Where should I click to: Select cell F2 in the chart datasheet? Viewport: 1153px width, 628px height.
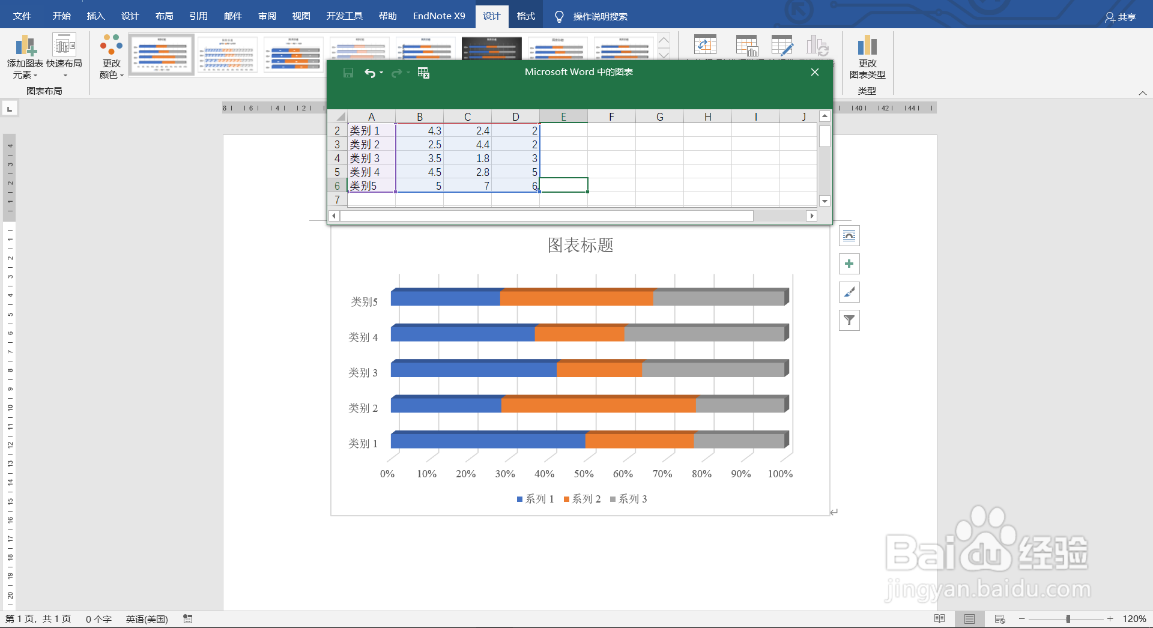pos(611,130)
